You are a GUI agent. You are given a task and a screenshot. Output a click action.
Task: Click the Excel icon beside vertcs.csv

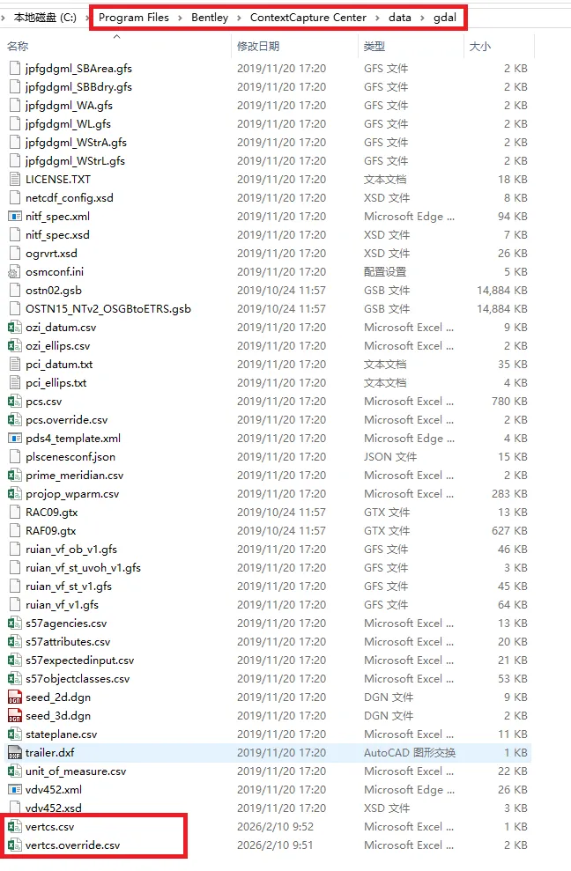(14, 827)
